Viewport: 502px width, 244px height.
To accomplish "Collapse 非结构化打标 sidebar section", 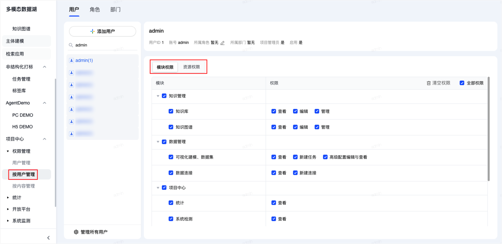I will pyautogui.click(x=44, y=67).
